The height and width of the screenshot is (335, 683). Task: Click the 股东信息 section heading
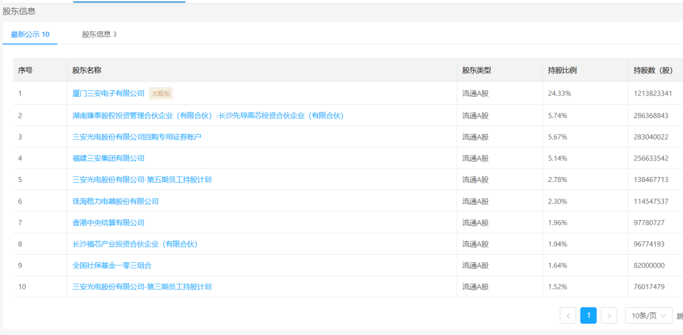pos(19,12)
